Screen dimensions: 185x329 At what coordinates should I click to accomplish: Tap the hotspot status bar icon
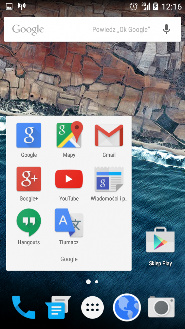point(22,6)
